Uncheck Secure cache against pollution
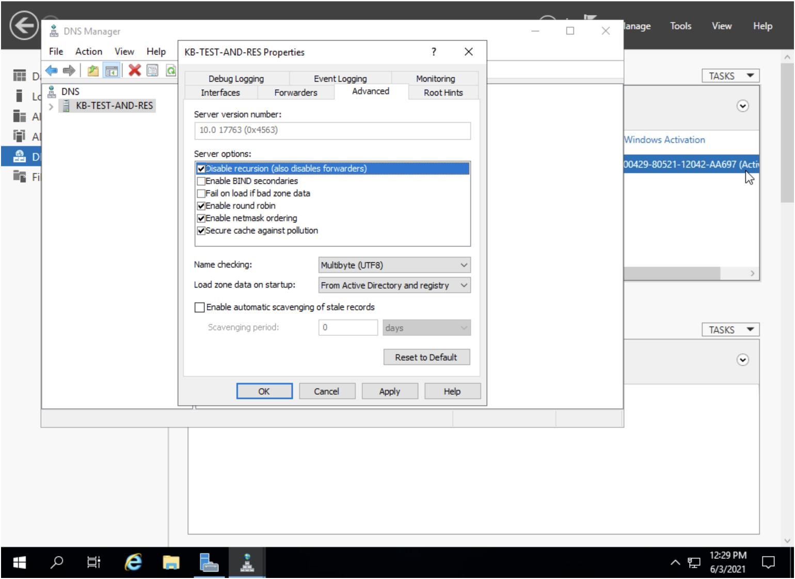Viewport: 795px width, 579px height. coord(201,231)
